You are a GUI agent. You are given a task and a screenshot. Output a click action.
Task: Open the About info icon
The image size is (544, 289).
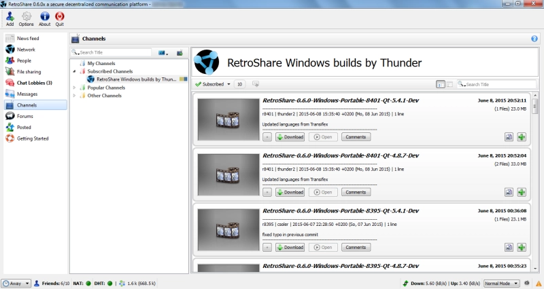tap(44, 19)
